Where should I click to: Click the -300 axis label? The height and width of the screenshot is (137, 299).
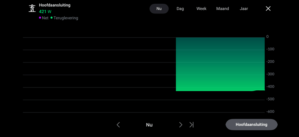270,74
